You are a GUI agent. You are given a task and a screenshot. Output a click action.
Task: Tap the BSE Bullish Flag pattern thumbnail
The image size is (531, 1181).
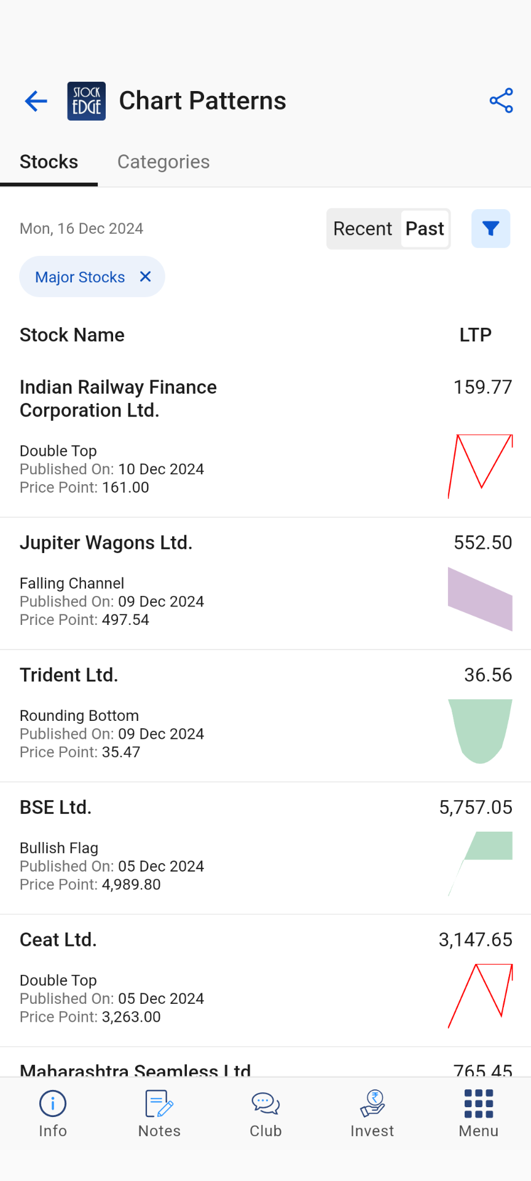pos(480,863)
